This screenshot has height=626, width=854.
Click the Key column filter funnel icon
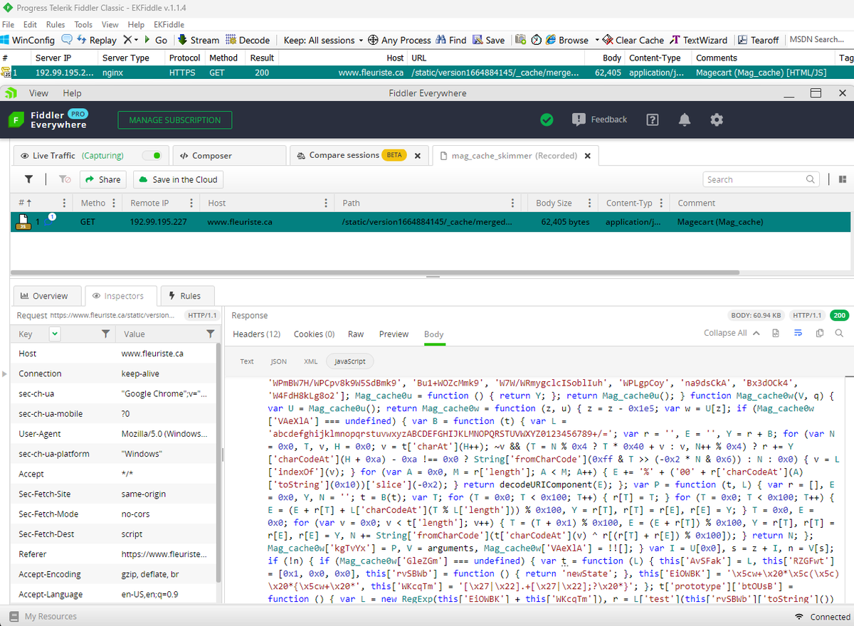tap(105, 334)
